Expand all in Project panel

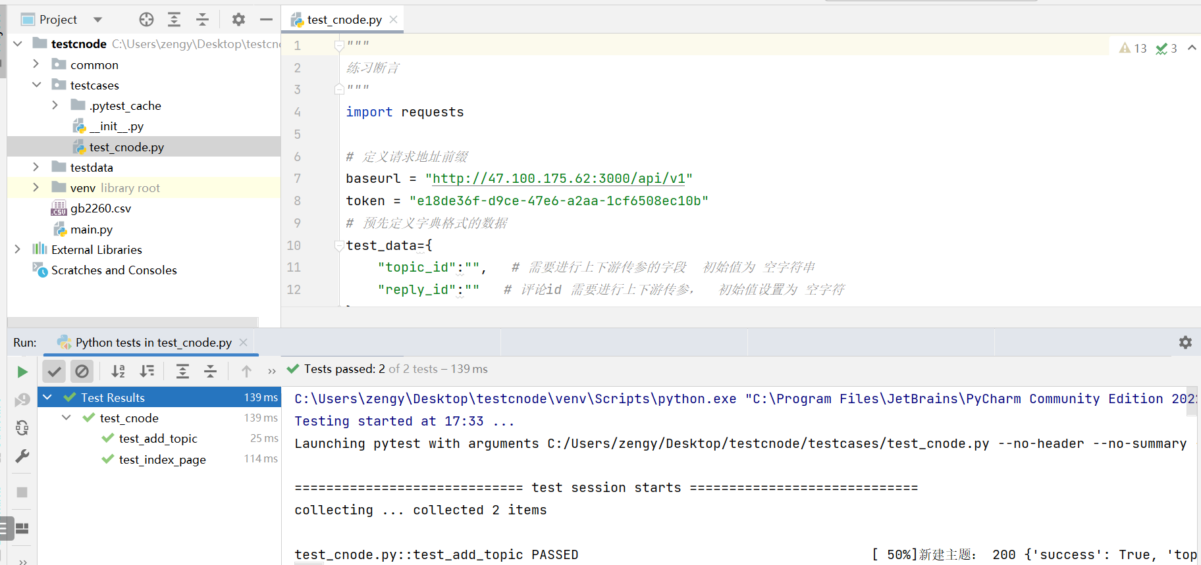(174, 20)
